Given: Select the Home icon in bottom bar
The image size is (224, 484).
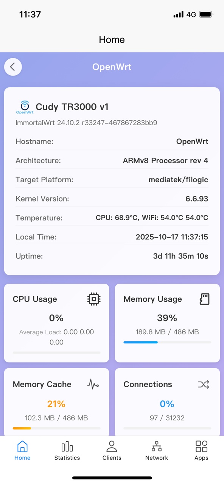Looking at the screenshot, I should pos(22,447).
